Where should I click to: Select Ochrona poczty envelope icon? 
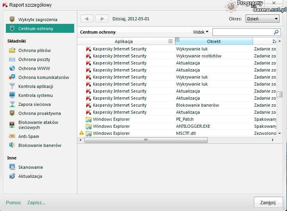pyautogui.click(x=12, y=59)
